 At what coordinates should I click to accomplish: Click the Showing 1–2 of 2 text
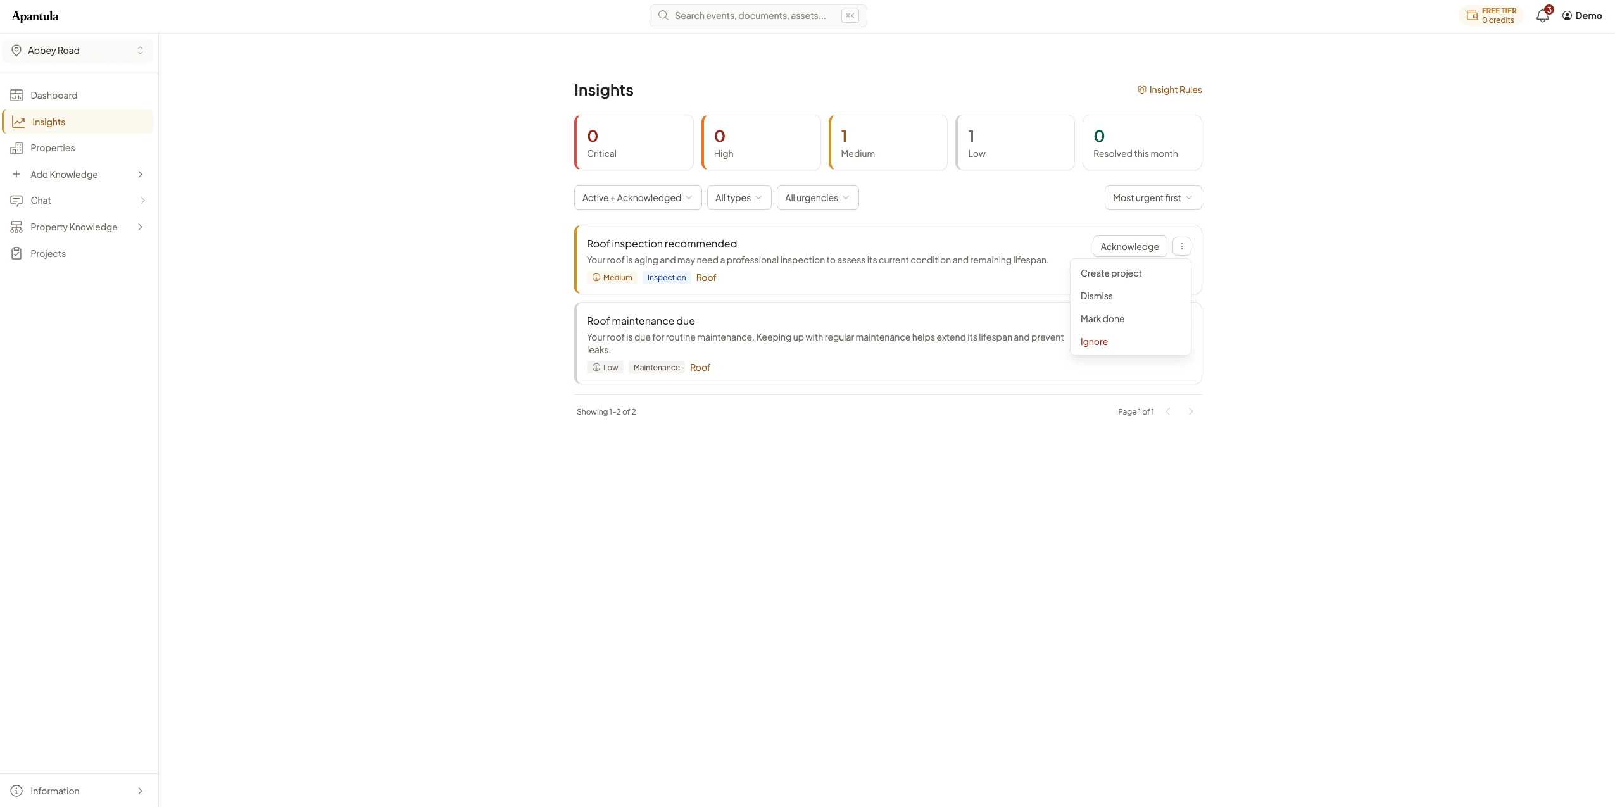click(606, 412)
